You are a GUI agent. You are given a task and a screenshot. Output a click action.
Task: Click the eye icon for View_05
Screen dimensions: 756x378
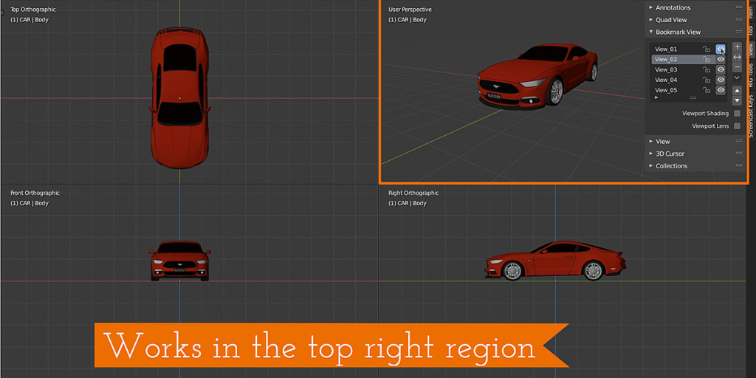tap(721, 90)
